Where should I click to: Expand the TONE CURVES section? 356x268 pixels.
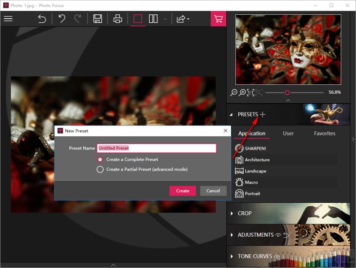click(232, 256)
